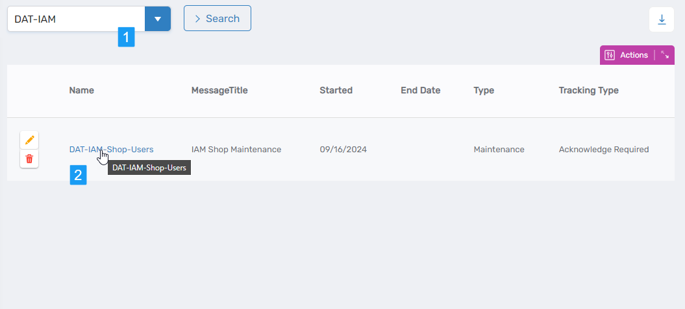The height and width of the screenshot is (309, 685).
Task: Edit the DAT-IAM-Shop-Users row with pencil icon
Action: coord(29,140)
